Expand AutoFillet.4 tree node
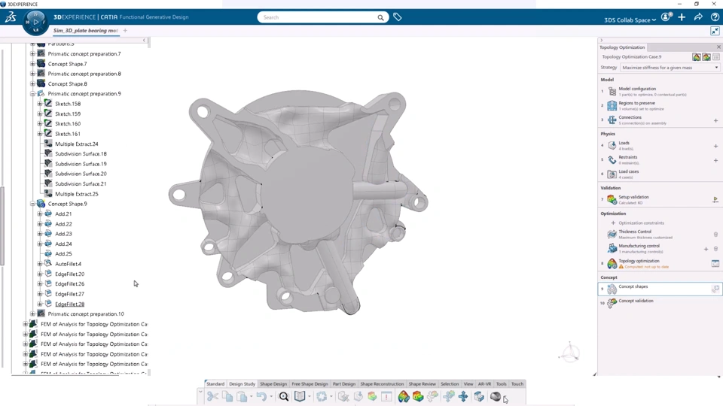This screenshot has height=406, width=723. [x=40, y=264]
